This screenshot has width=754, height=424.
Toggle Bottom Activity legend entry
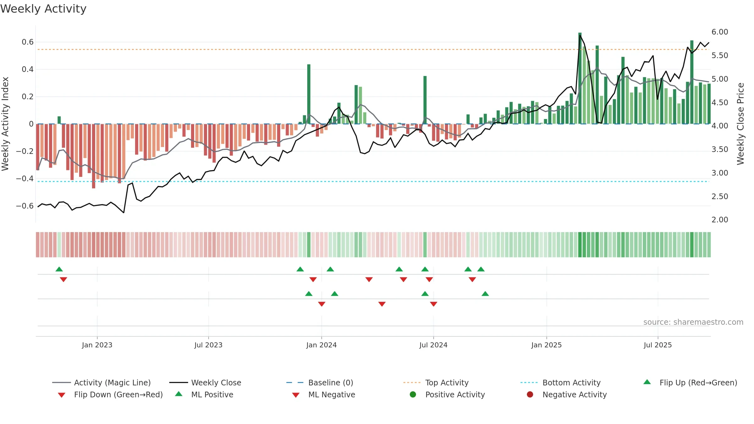[x=560, y=383]
